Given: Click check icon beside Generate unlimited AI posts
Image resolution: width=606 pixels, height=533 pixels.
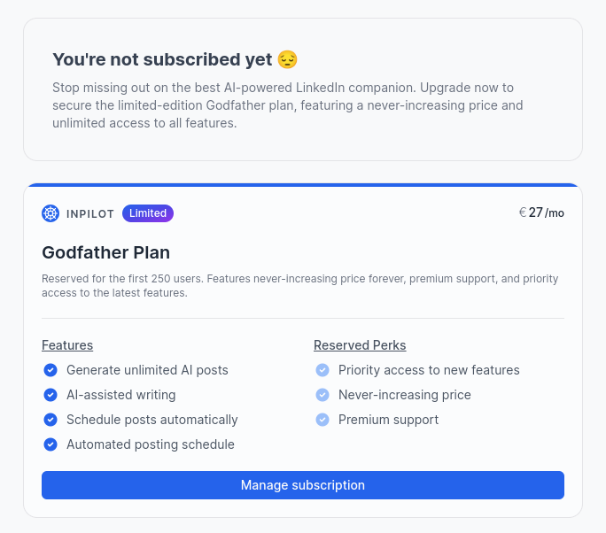Looking at the screenshot, I should 50,370.
